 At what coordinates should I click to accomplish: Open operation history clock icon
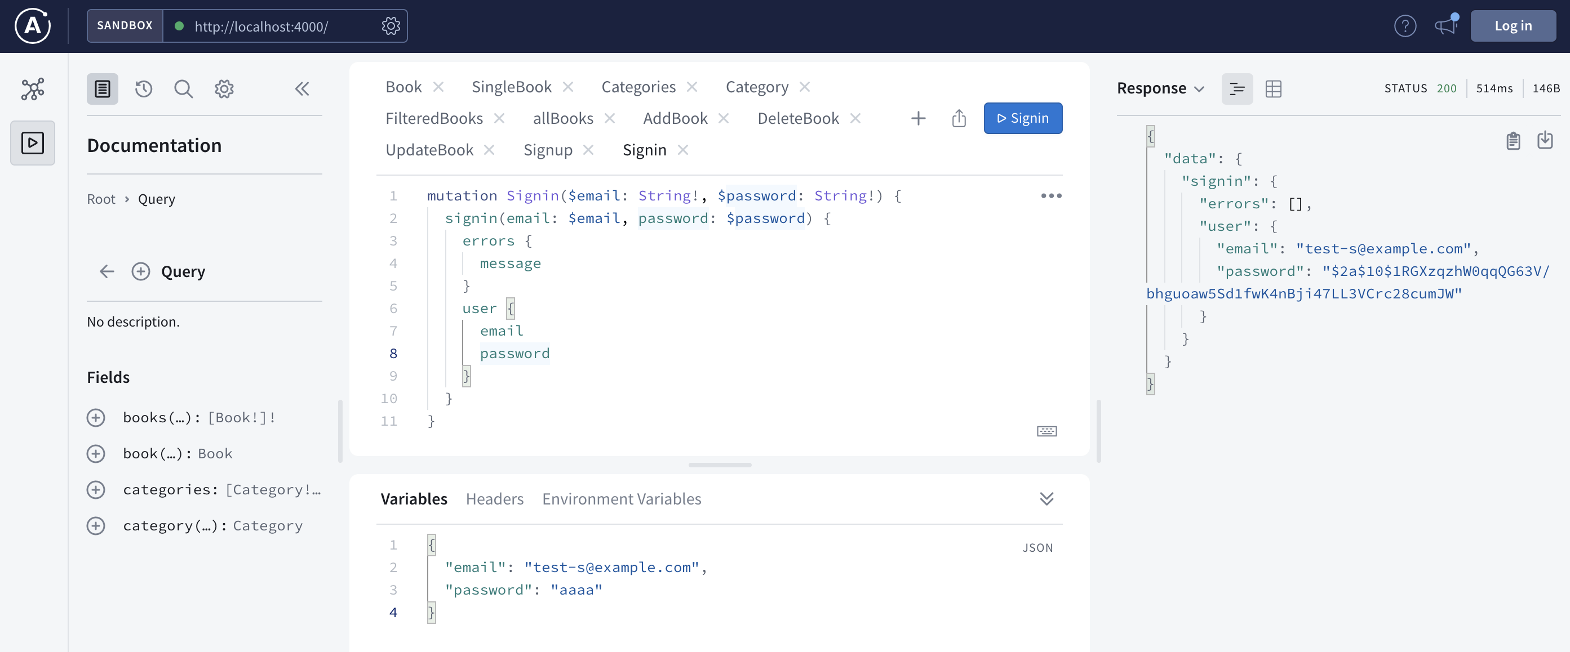point(143,89)
